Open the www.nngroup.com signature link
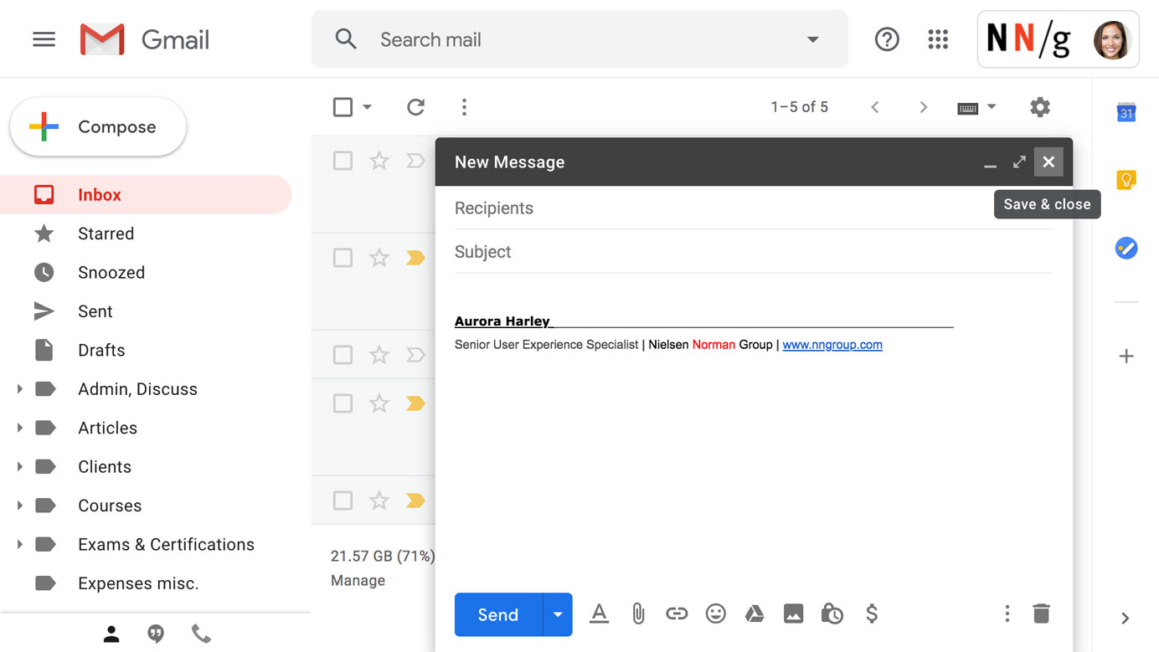Viewport: 1159px width, 652px height. (832, 345)
